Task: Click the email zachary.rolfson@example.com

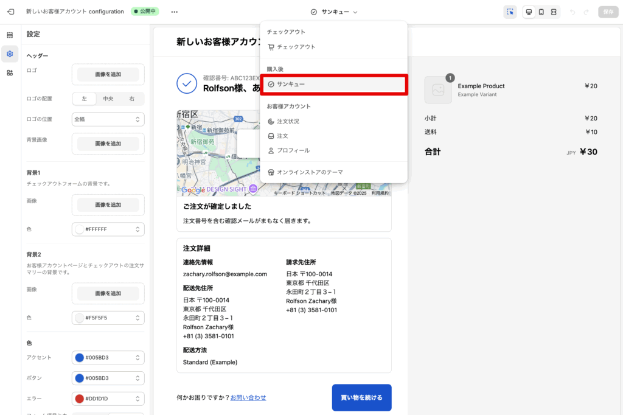Action: pyautogui.click(x=225, y=274)
